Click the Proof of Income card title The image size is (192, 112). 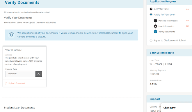point(13,50)
